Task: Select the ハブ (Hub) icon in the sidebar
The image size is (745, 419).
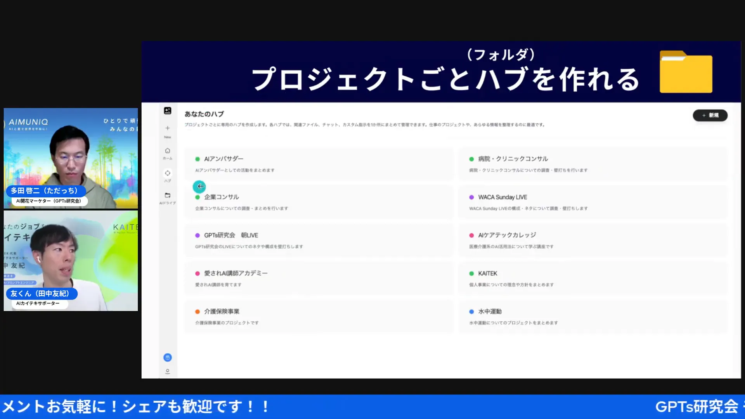Action: [x=167, y=173]
